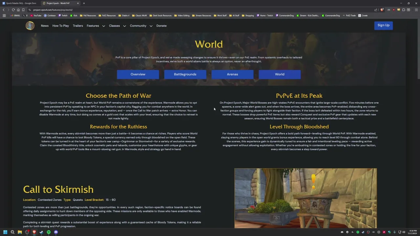Open Windows taskbar search
The image size is (420, 236).
(x=12, y=232)
